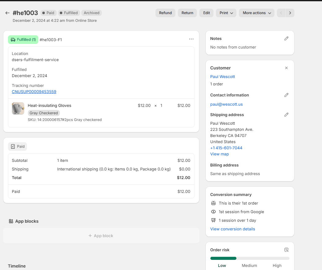
Task: Click the Heat-insulating Gloves product thumbnail
Action: pos(18,108)
